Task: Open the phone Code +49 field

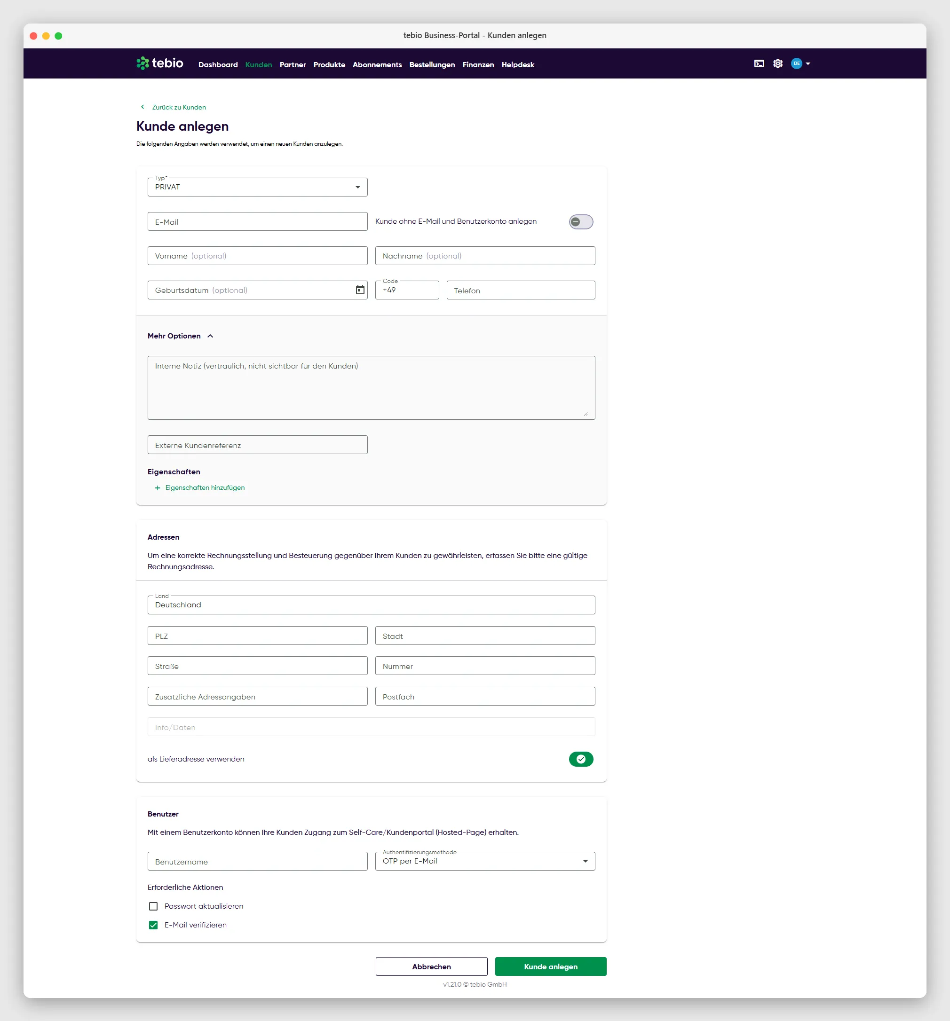Action: tap(407, 290)
